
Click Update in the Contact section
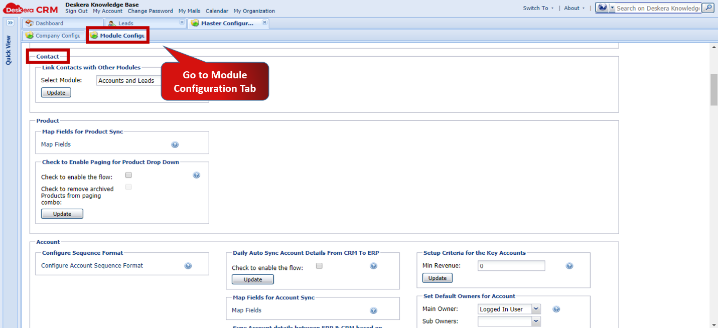tap(56, 92)
